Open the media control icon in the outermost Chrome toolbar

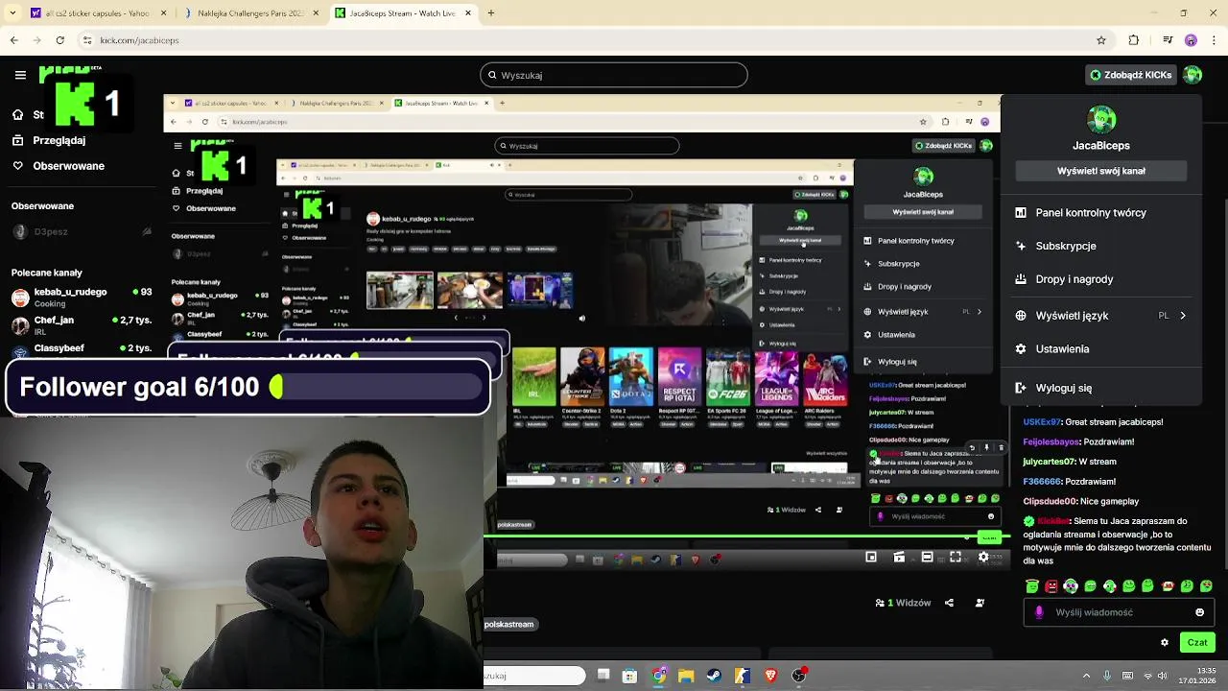point(1168,40)
